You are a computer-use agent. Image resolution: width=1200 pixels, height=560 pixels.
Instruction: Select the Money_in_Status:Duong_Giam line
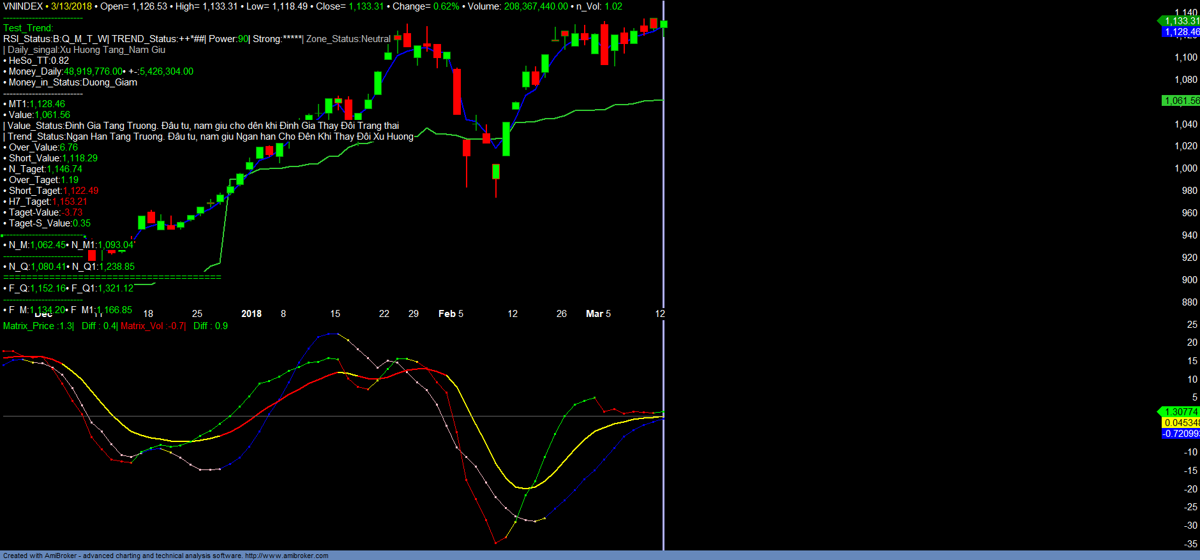coord(73,82)
